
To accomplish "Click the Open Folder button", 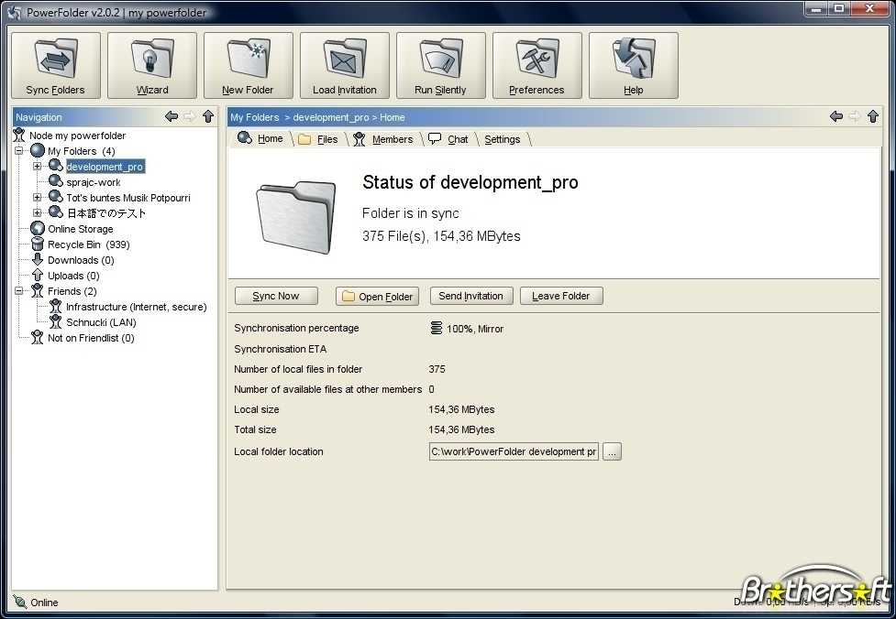I will 377,296.
